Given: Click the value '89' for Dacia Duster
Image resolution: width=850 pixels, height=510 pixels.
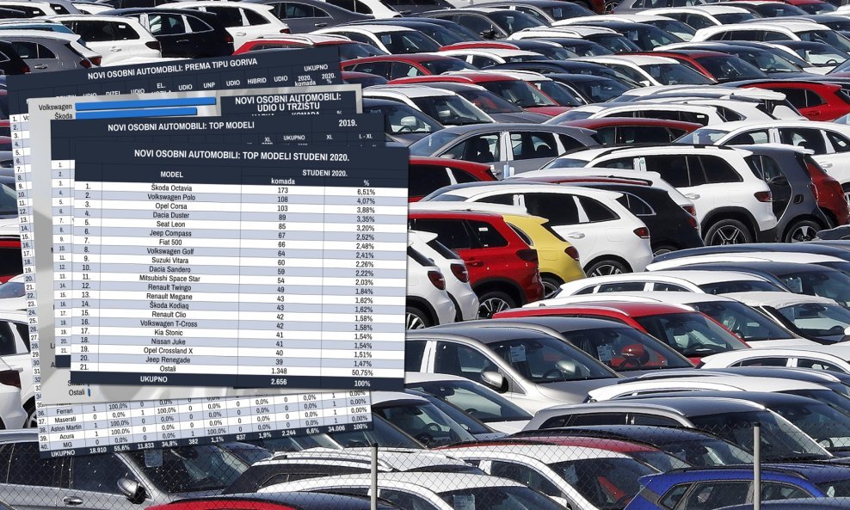Looking at the screenshot, I should (x=283, y=218).
